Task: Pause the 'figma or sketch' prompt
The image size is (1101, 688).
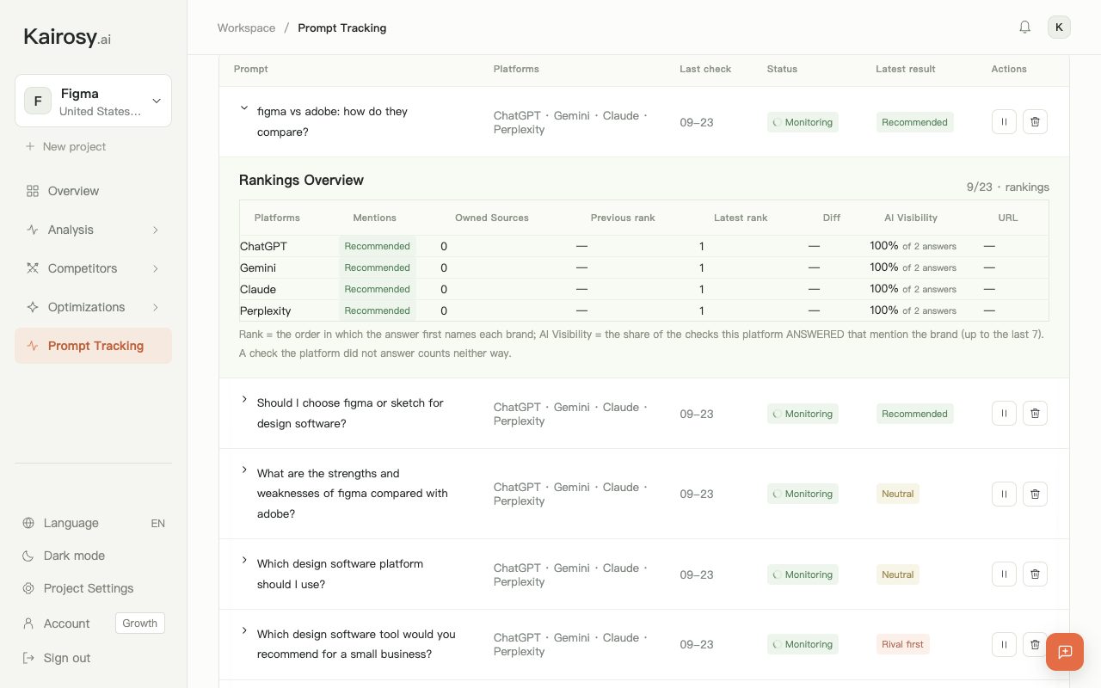Action: tap(1004, 414)
